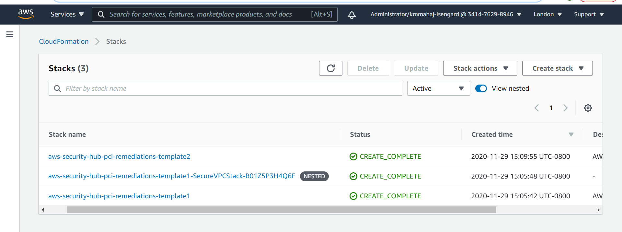Click created time 15:09:55 cell
This screenshot has height=232, width=622.
coord(521,157)
